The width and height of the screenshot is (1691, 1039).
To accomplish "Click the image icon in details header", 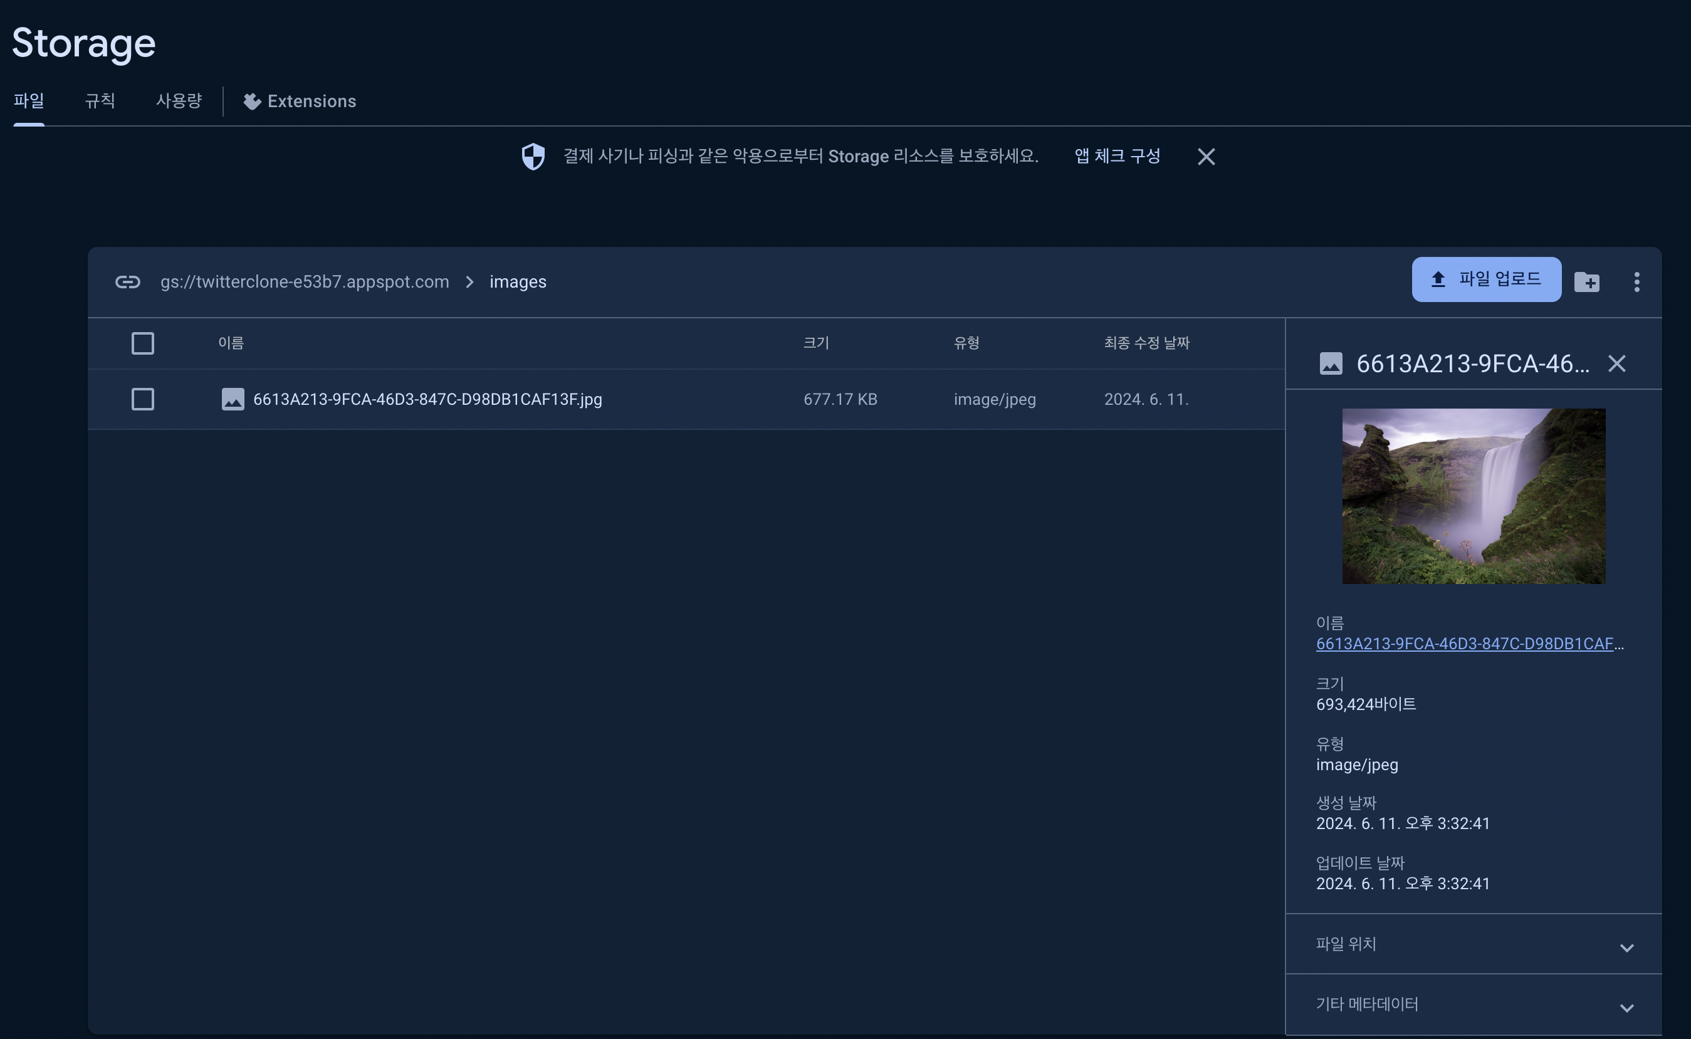I will (1331, 363).
